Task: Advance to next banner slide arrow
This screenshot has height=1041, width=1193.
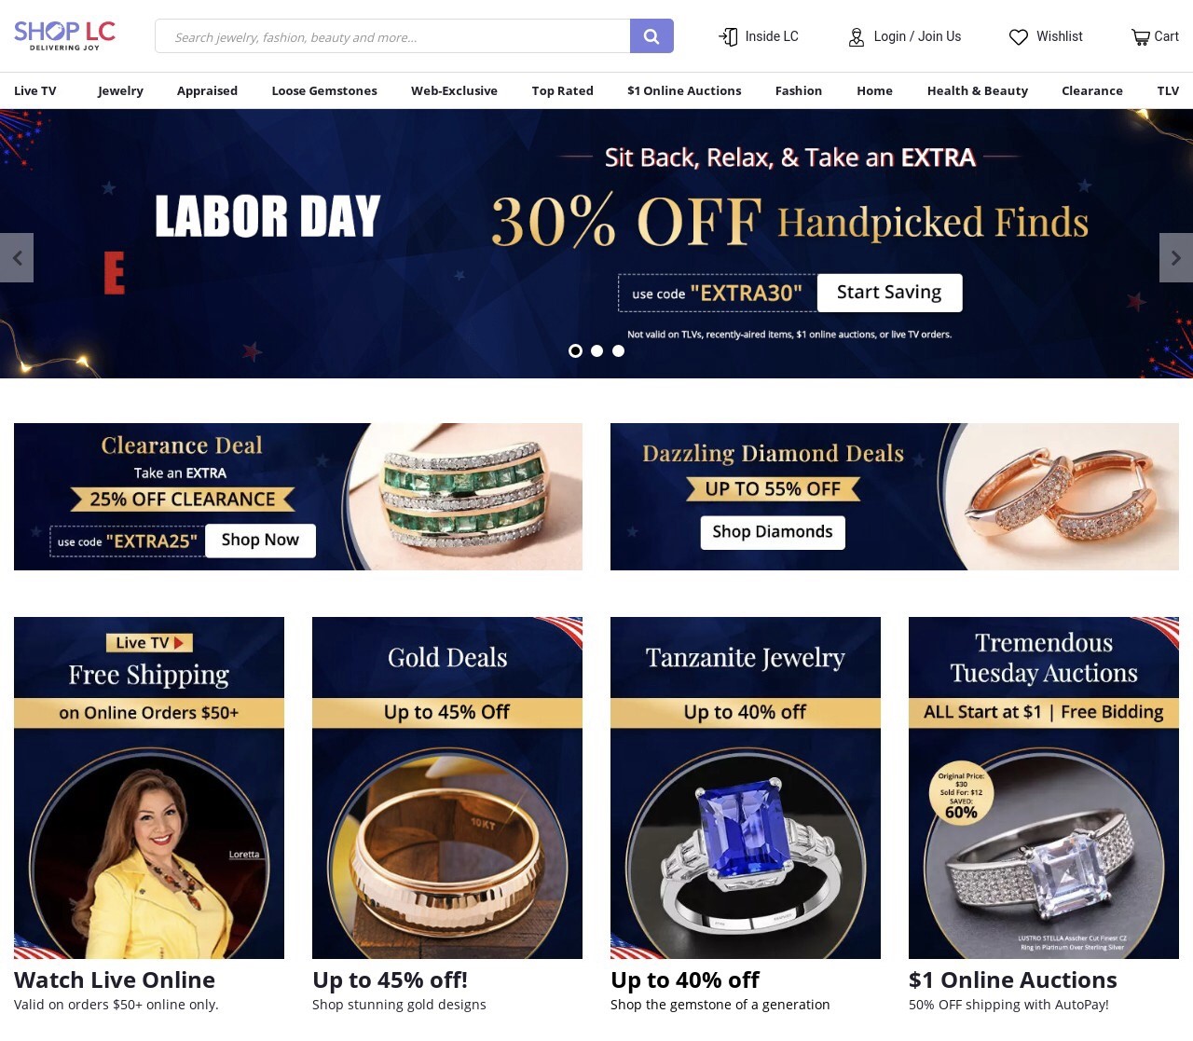Action: 1176,257
